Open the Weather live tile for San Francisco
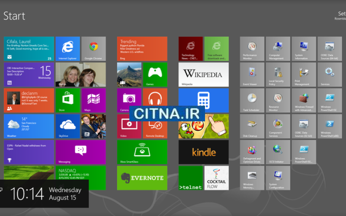The width and height of the screenshot is (346, 216). [x=29, y=126]
